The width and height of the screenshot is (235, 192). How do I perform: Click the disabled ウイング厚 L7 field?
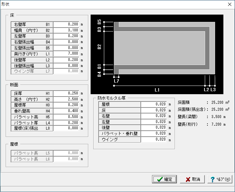[66, 71]
